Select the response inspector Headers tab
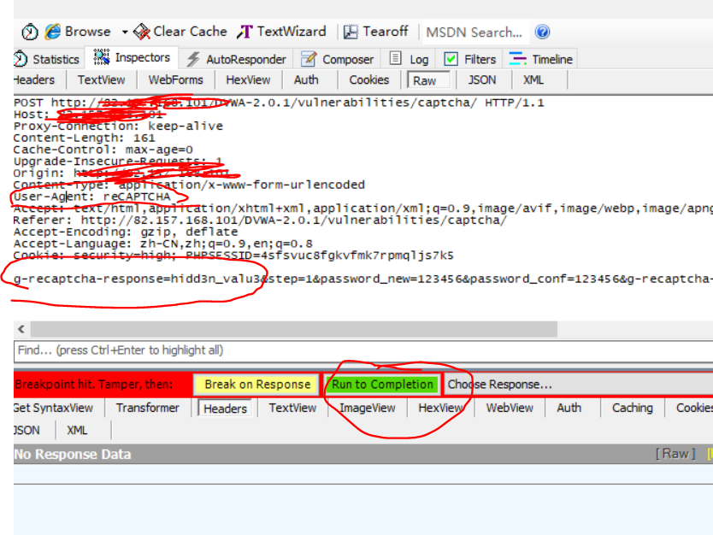 (225, 409)
